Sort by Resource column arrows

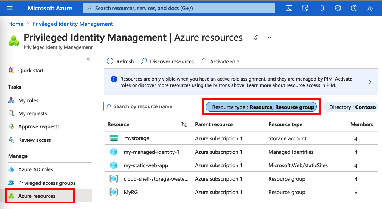click(x=184, y=125)
